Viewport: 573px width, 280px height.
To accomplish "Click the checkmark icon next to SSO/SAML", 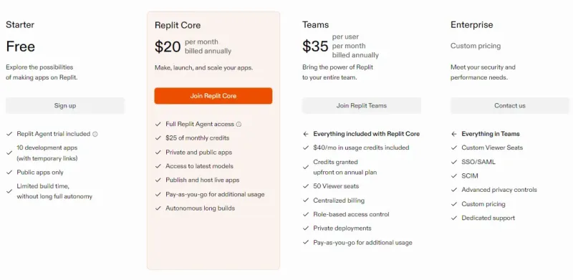I will pos(454,162).
